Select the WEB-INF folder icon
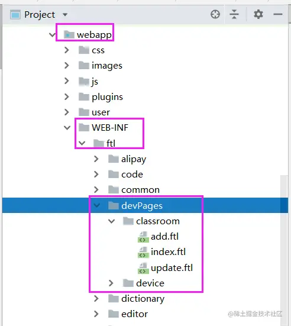Viewport: 291px width, 326px height. pyautogui.click(x=84, y=127)
